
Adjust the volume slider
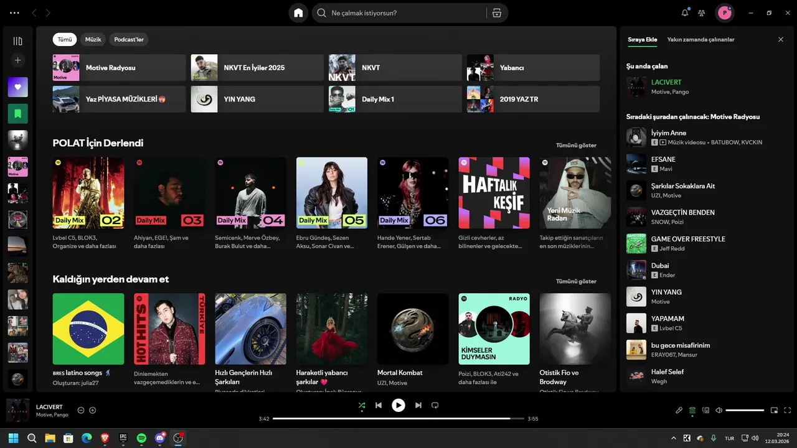[745, 410]
